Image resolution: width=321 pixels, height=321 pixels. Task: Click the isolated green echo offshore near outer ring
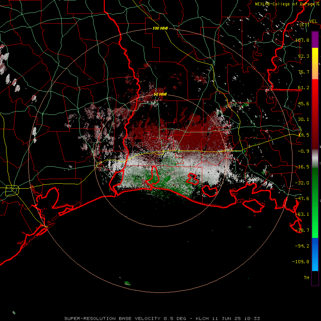click(x=128, y=283)
